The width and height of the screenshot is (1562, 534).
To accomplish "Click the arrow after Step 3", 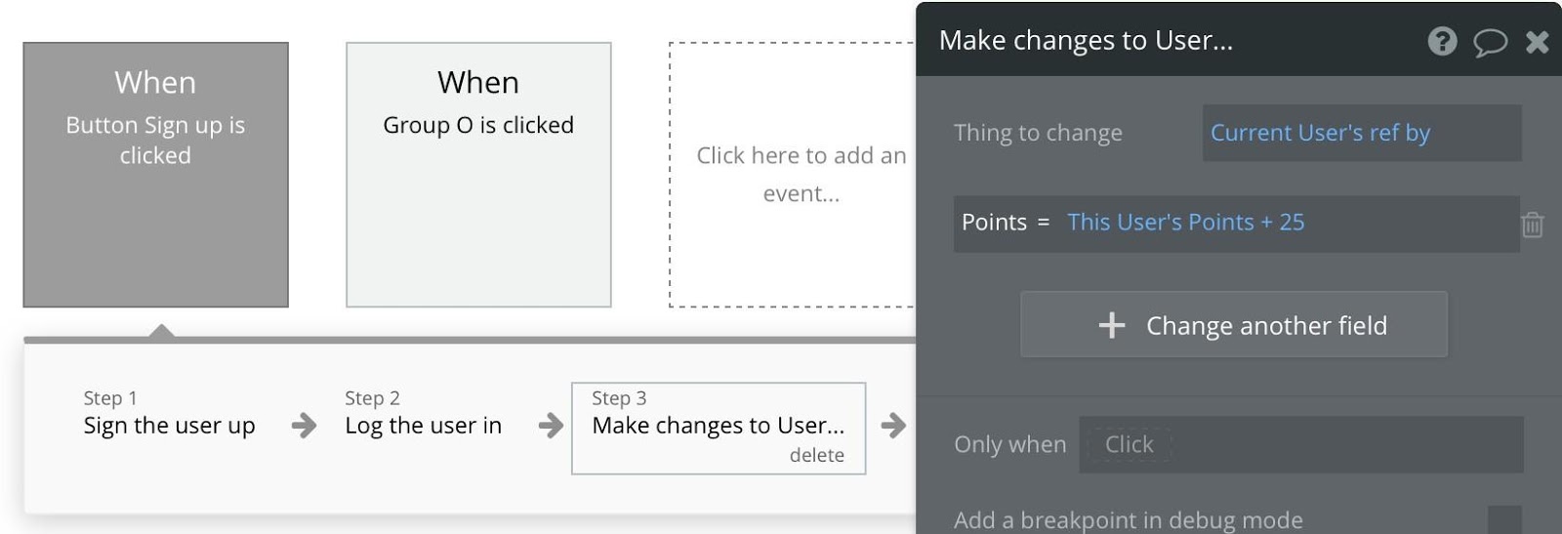I will (x=892, y=425).
